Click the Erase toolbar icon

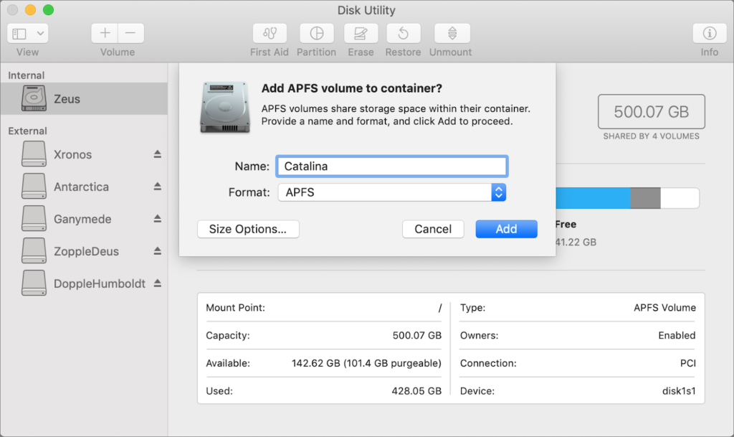click(x=361, y=34)
